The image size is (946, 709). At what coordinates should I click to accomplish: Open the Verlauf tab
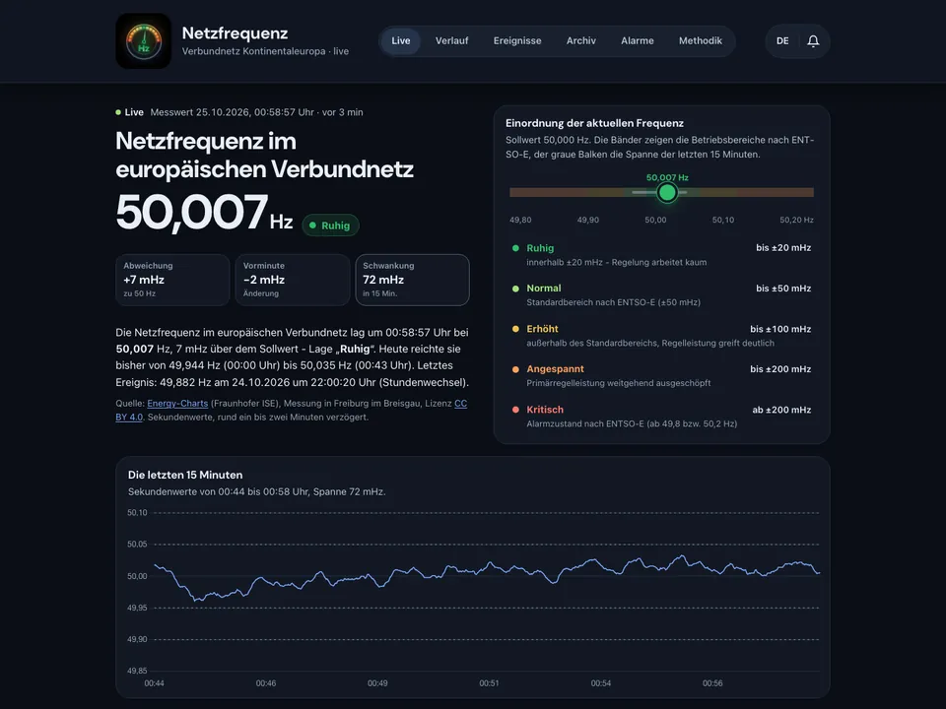pyautogui.click(x=452, y=41)
